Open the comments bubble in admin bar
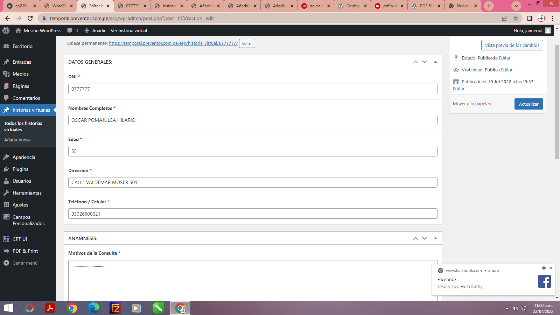Viewport: 560px width, 315px height. coord(72,30)
